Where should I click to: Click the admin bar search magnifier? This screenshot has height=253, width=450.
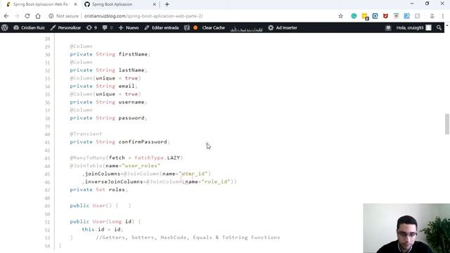pyautogui.click(x=439, y=28)
